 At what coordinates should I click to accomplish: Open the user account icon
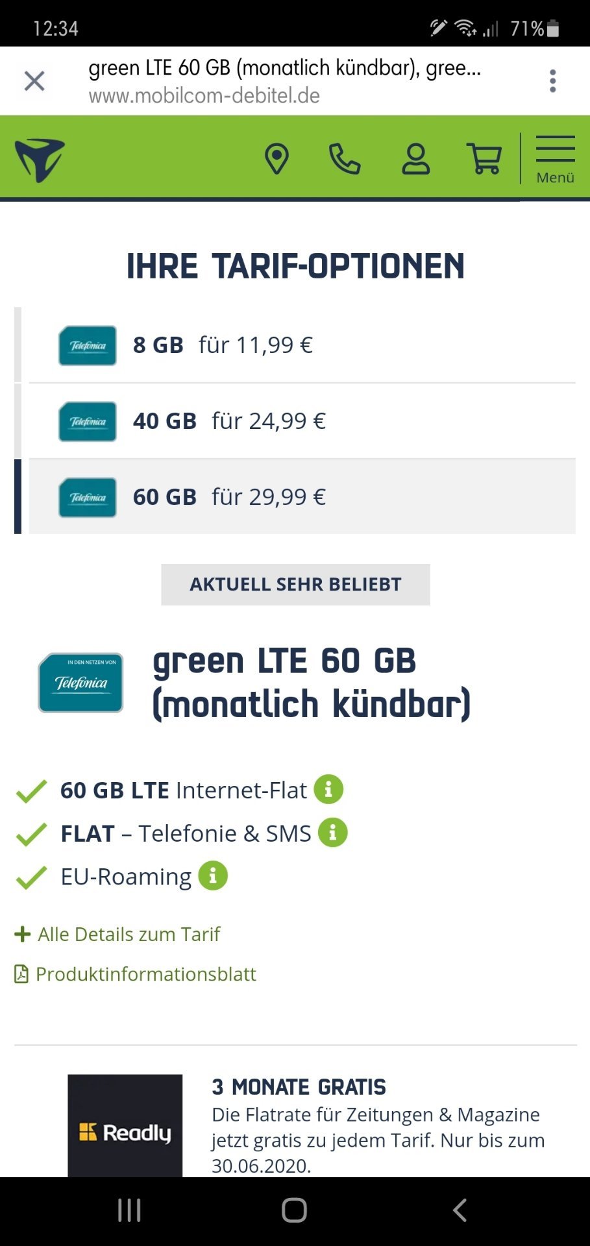click(415, 159)
